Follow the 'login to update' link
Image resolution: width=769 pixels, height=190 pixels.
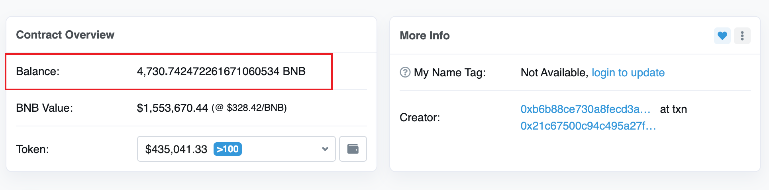click(628, 73)
